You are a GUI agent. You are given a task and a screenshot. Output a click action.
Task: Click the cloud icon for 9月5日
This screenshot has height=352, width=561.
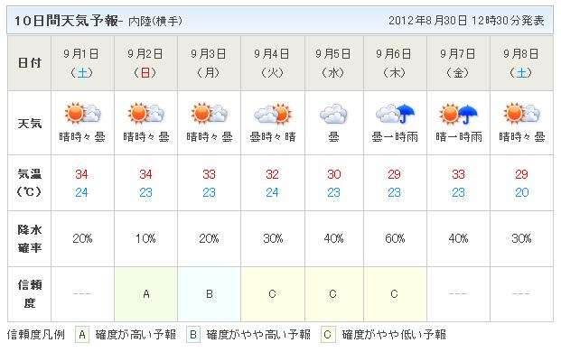pyautogui.click(x=333, y=114)
